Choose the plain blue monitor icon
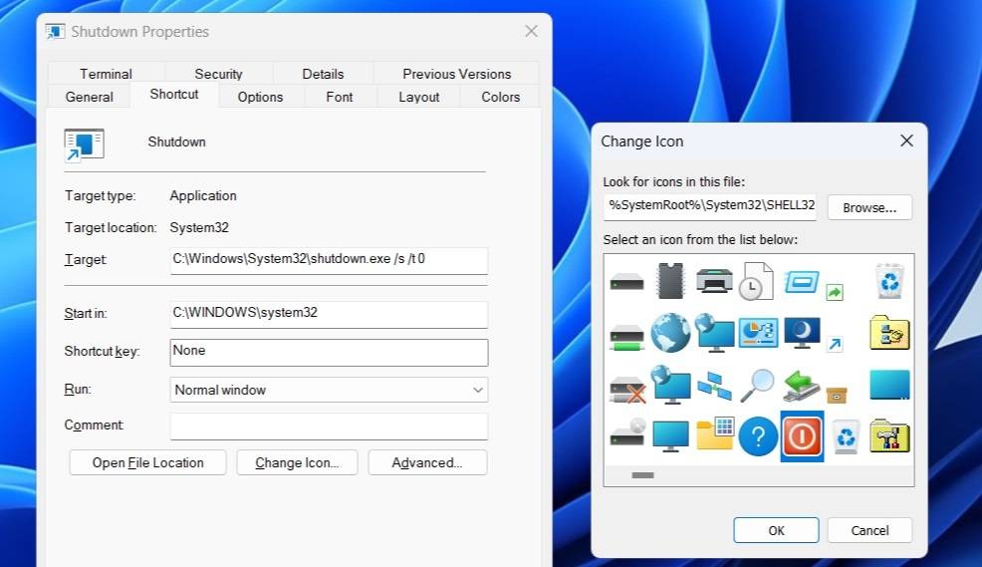The image size is (982, 567). pyautogui.click(x=670, y=436)
